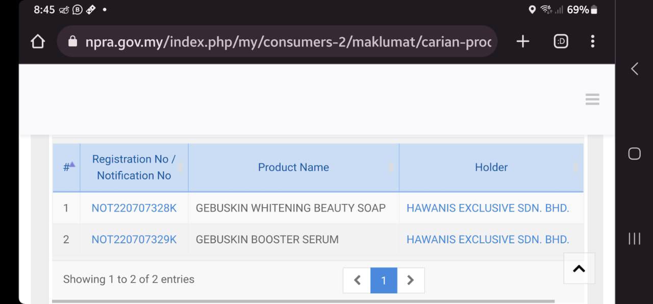Tap the browser home icon
Screen dimensions: 653x304
38,41
